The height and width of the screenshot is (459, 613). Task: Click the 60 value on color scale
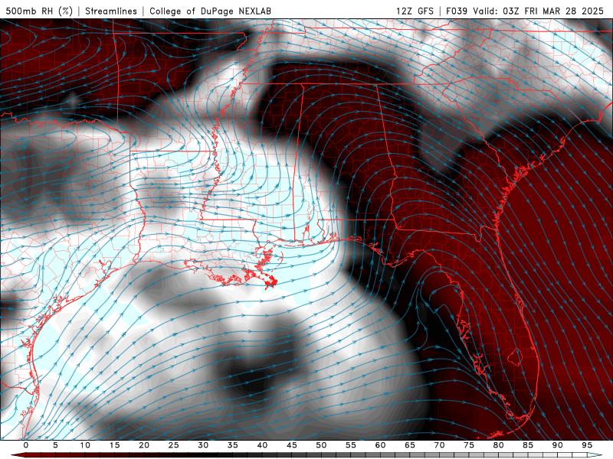(x=380, y=445)
